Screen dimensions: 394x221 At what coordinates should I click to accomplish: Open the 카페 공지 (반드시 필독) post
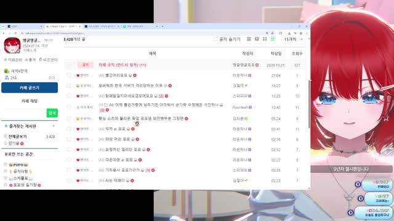(122, 65)
